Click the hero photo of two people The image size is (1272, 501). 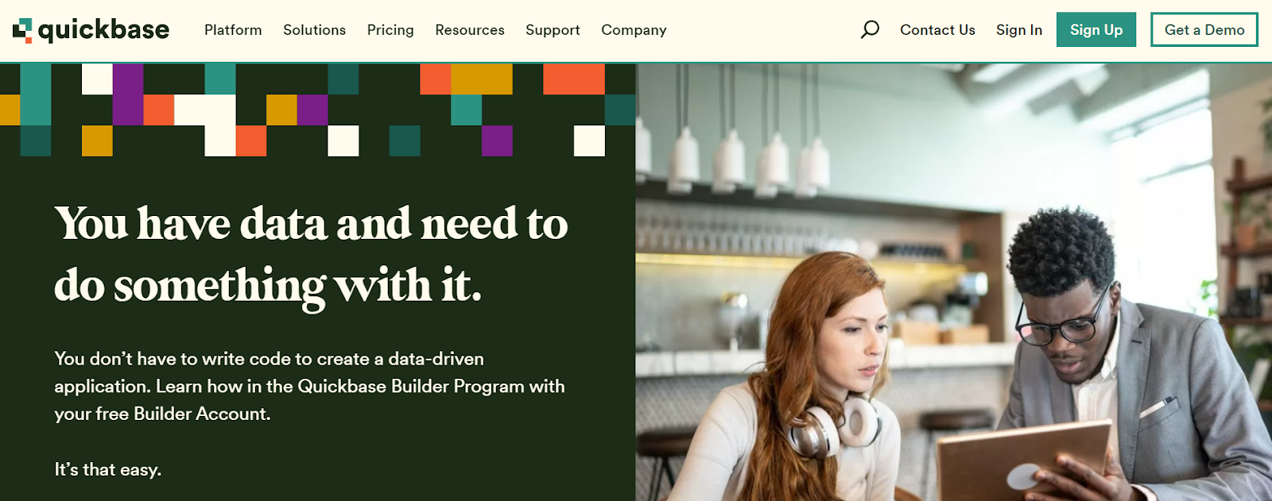[954, 282]
